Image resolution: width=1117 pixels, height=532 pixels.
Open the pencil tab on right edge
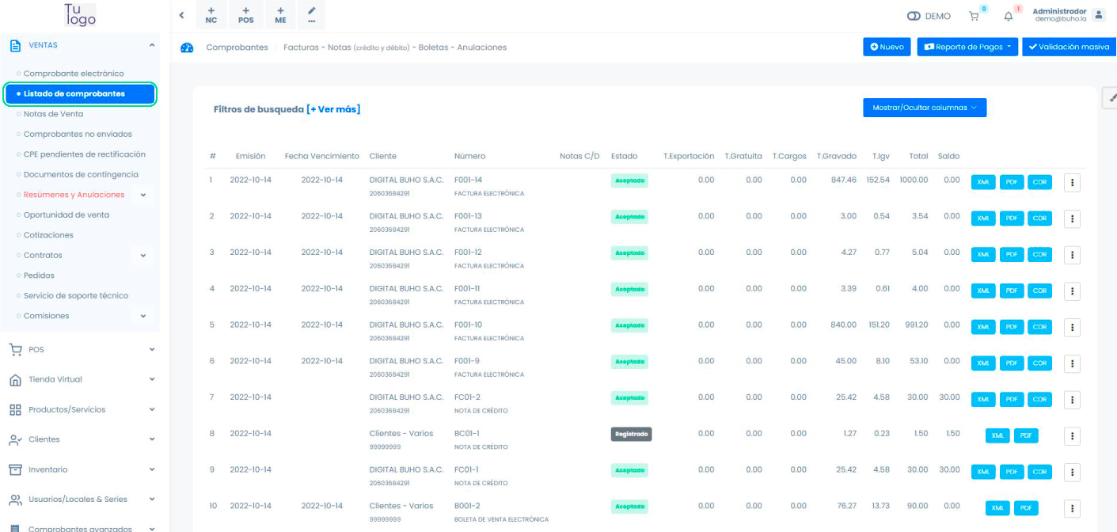coord(1109,97)
